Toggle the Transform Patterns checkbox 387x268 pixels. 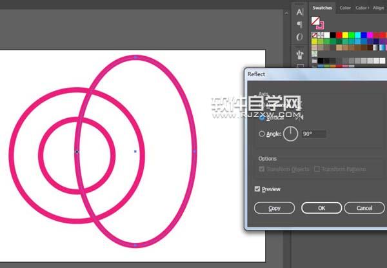(317, 169)
